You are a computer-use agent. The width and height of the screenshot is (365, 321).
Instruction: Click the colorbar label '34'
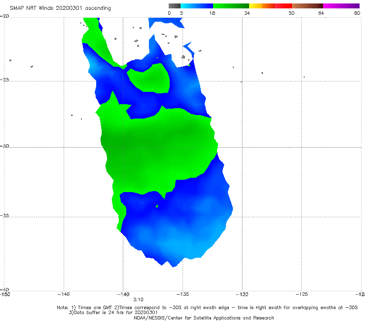pyautogui.click(x=247, y=13)
